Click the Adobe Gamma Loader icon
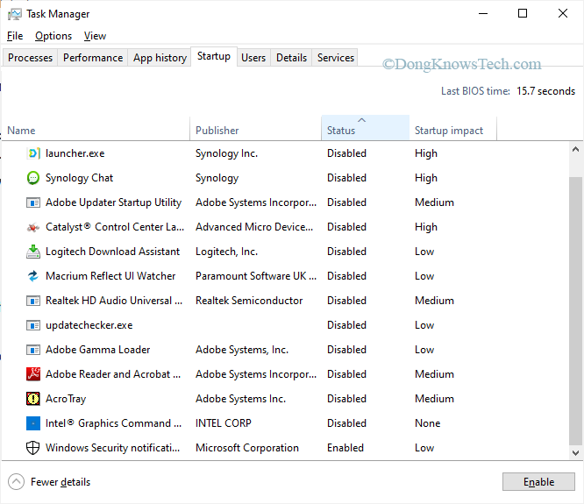This screenshot has height=504, width=584. pos(33,350)
